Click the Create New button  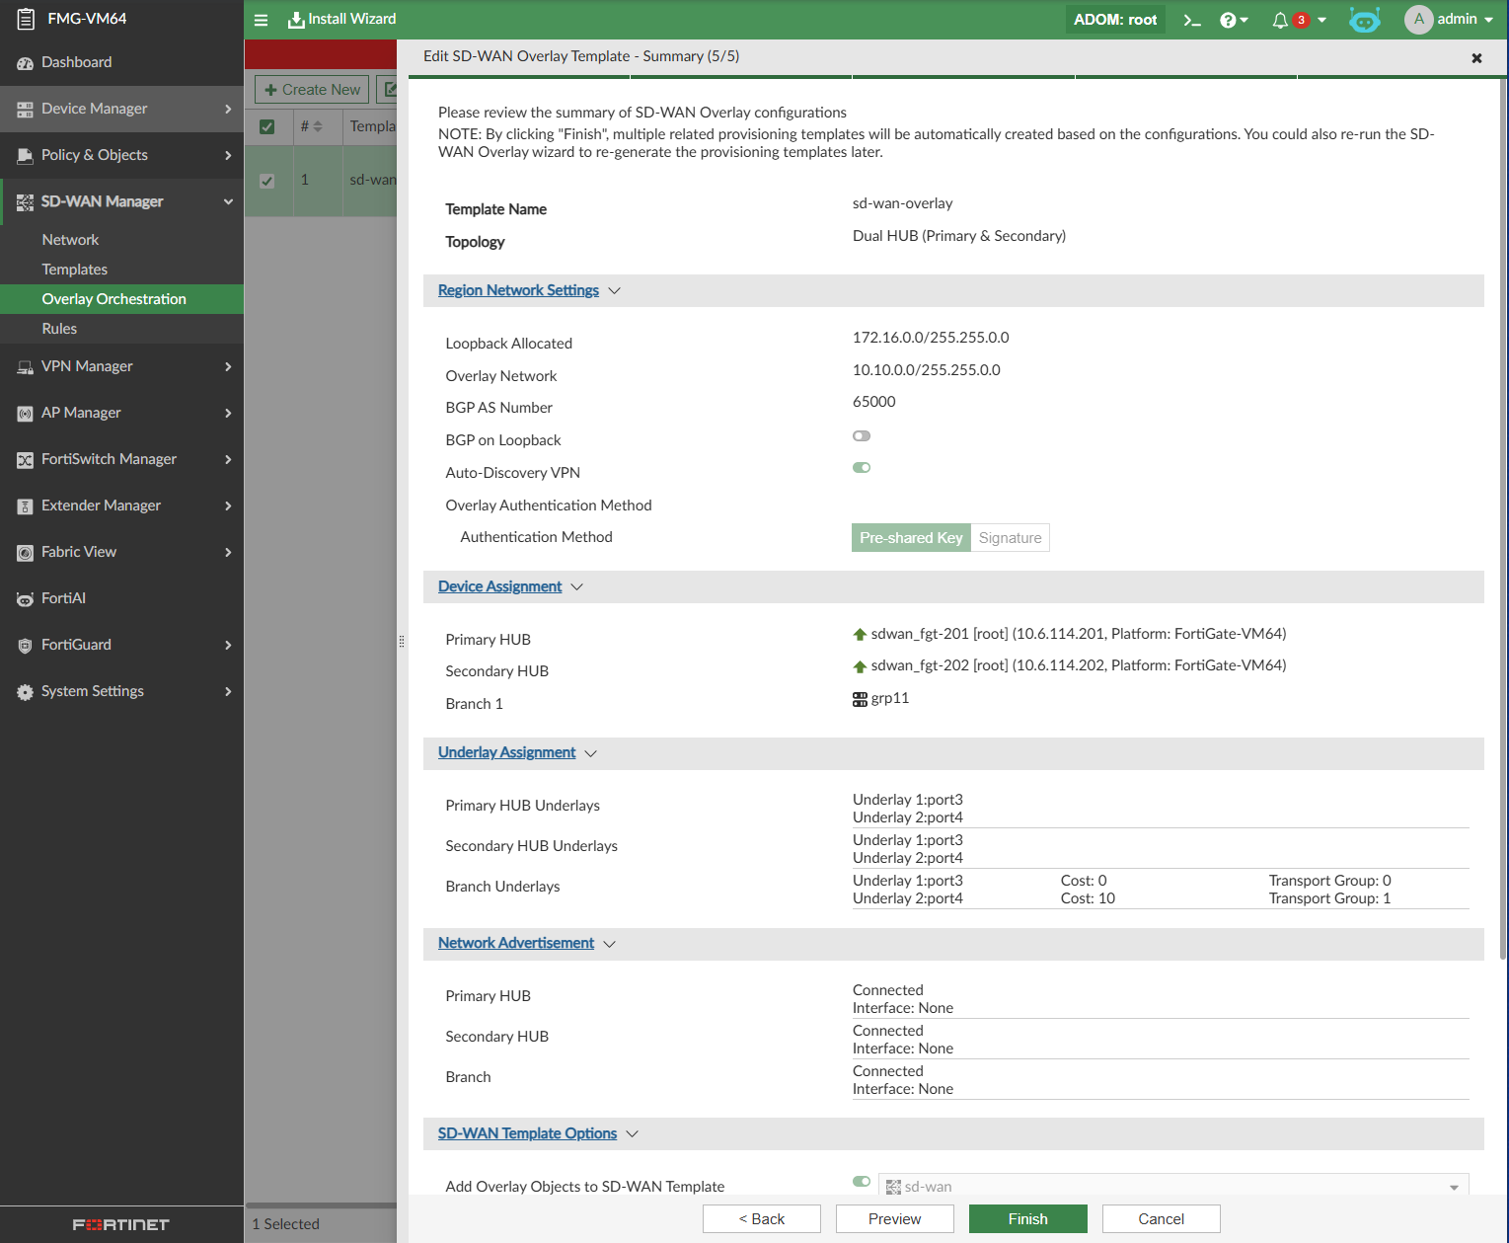click(x=312, y=89)
